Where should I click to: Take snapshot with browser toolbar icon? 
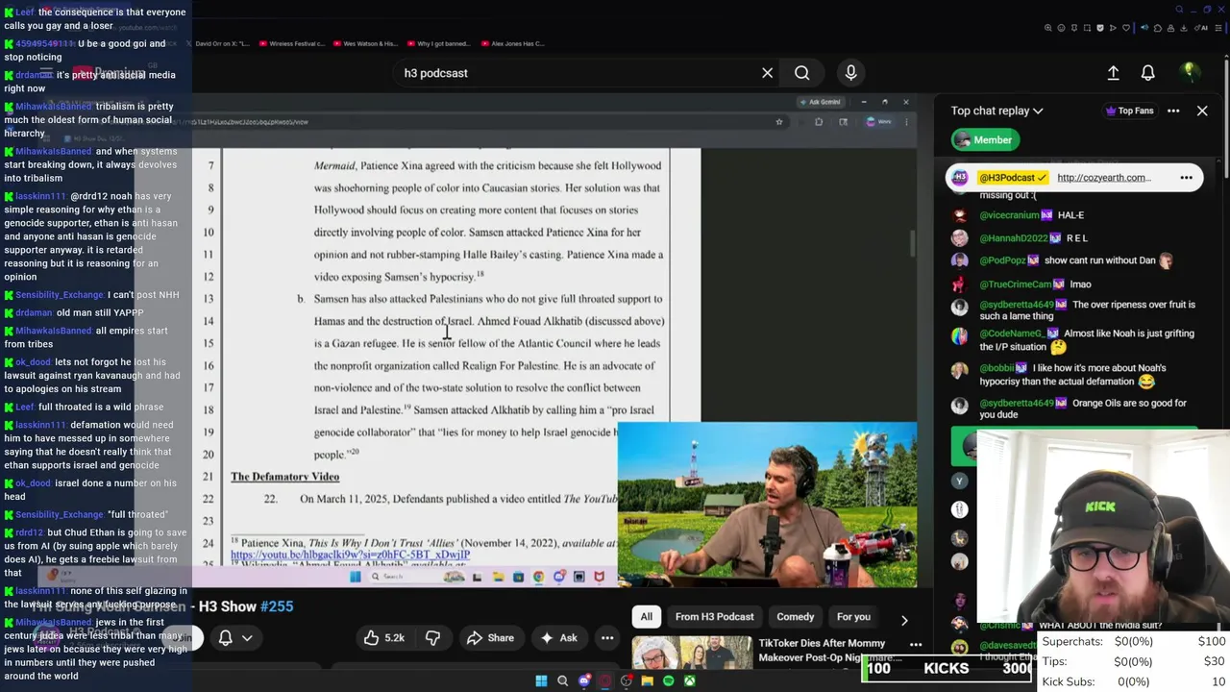point(1087,28)
